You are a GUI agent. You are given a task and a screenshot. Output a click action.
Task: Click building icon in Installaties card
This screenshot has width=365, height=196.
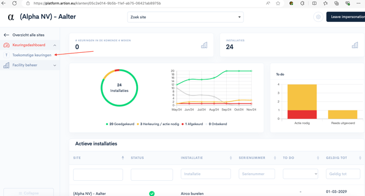click(355, 45)
